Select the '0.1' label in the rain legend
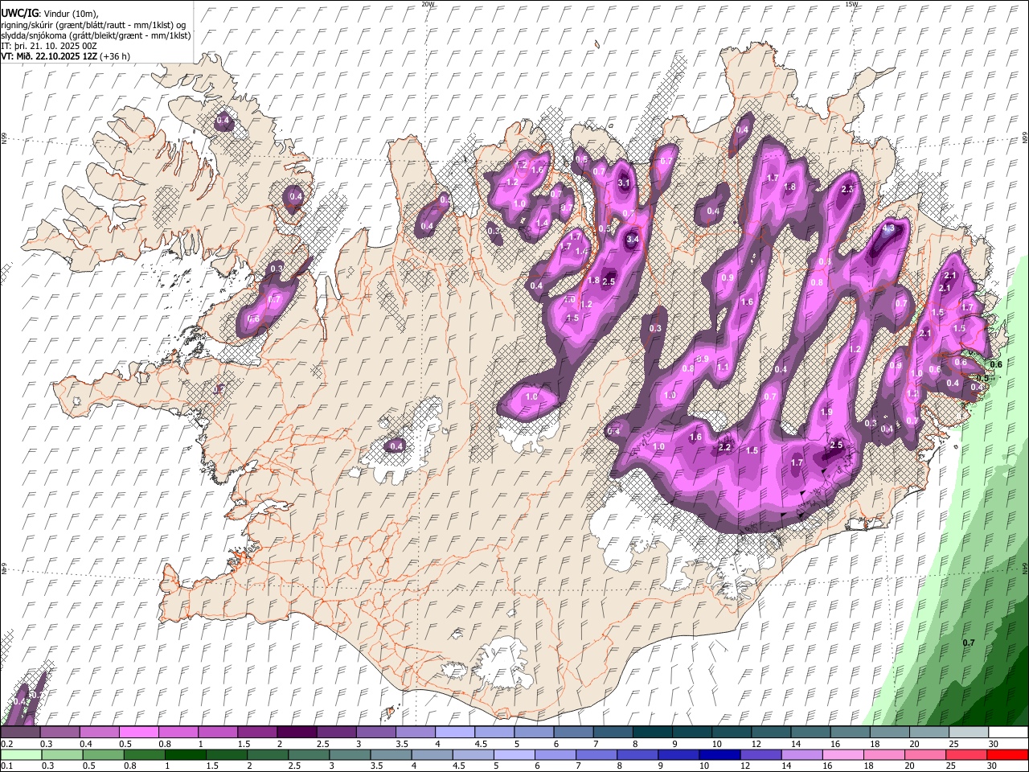This screenshot has height=772, width=1029. click(x=6, y=766)
